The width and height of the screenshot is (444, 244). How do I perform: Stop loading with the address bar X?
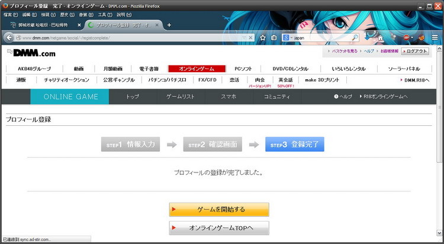[250, 38]
